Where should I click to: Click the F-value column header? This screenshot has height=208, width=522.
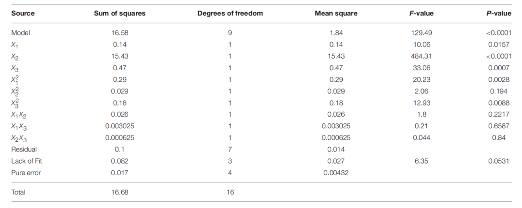tap(421, 14)
